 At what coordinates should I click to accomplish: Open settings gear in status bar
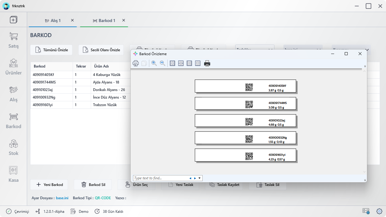coord(379,211)
